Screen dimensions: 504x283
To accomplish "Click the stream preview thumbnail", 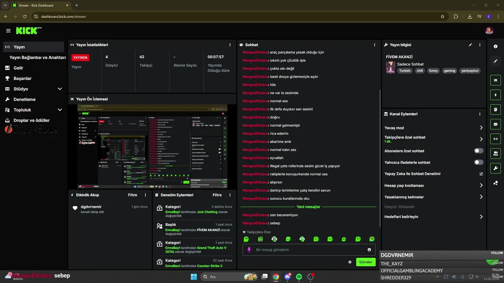I will 152,147.
